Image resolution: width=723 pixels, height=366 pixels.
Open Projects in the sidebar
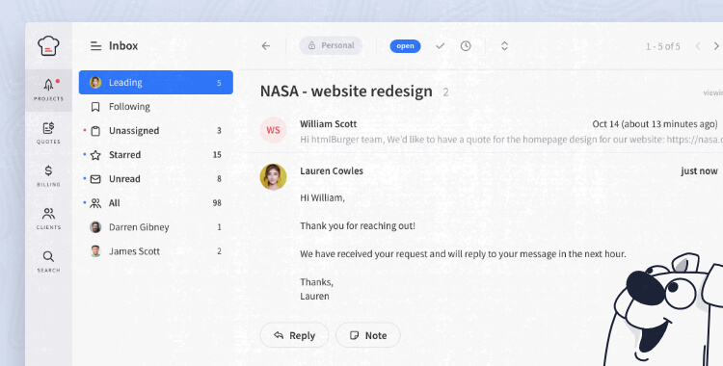click(x=48, y=90)
